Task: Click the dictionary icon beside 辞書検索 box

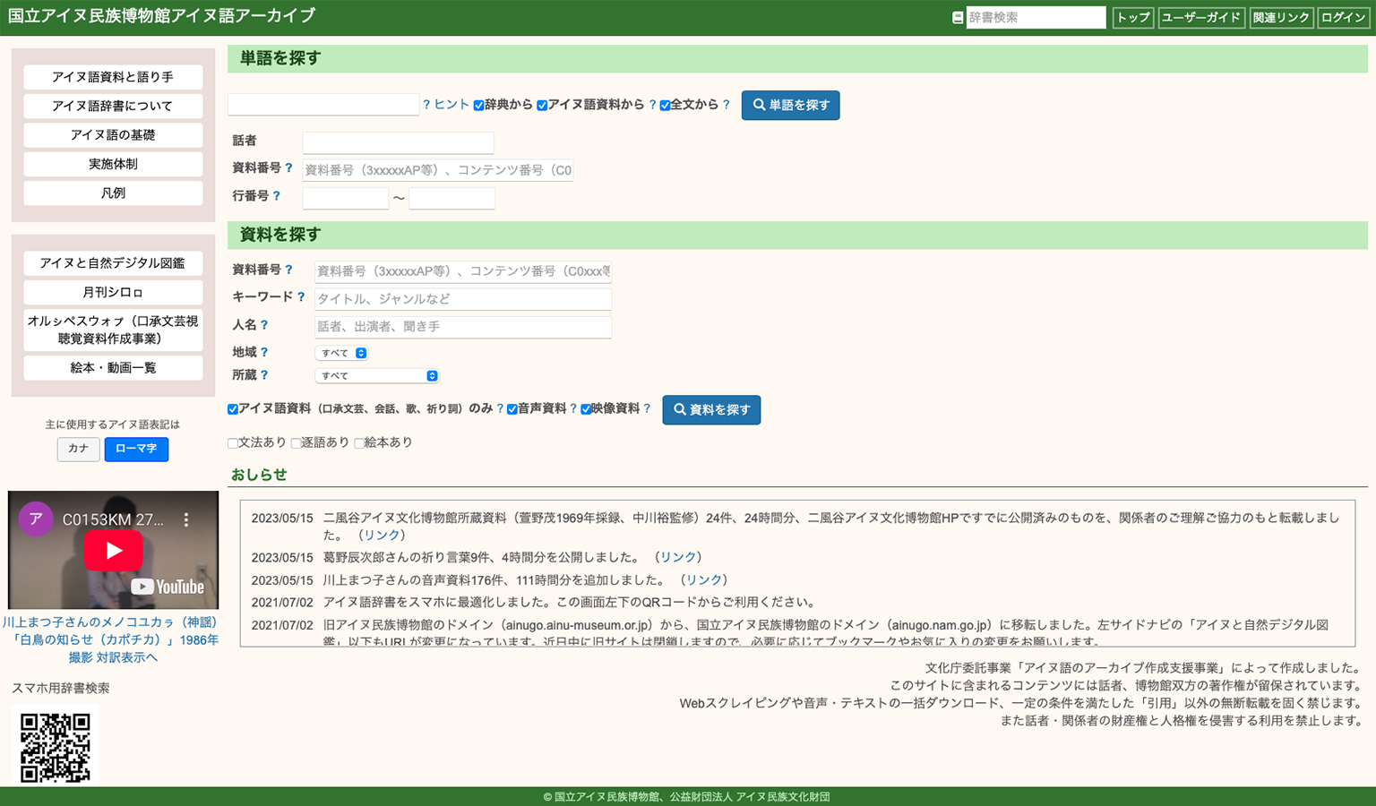Action: (x=958, y=17)
